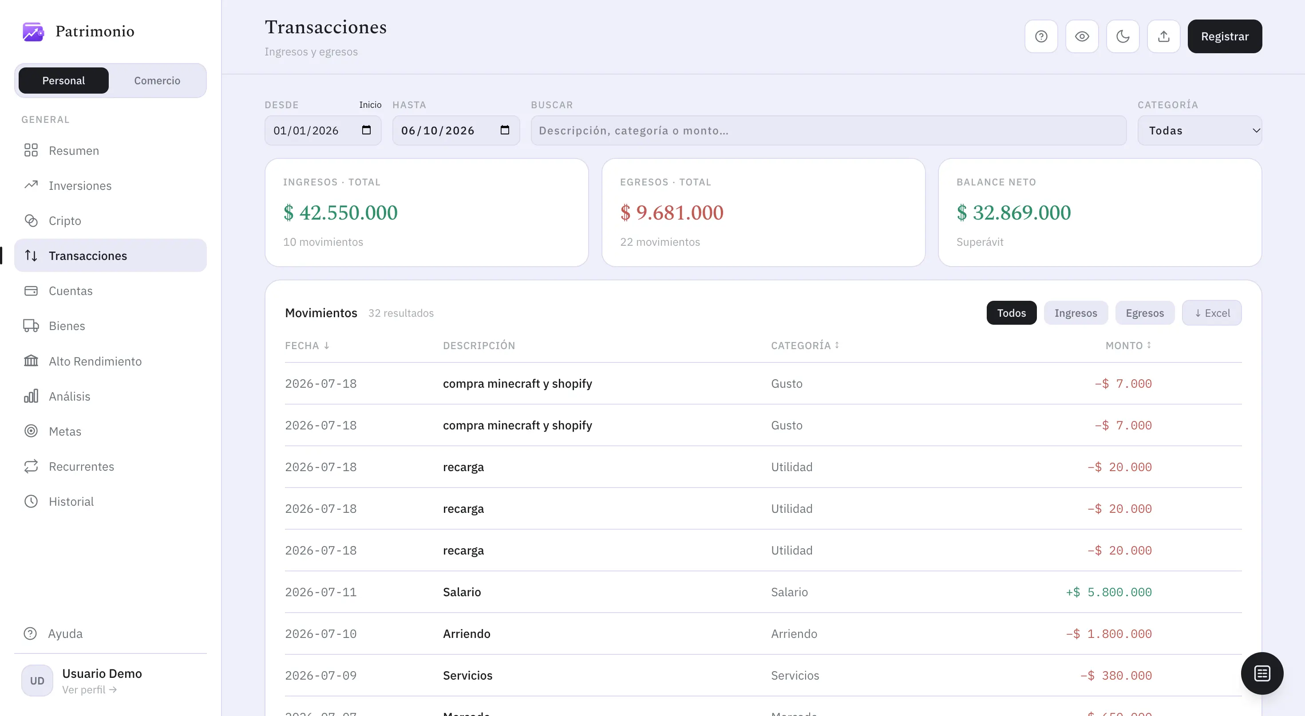This screenshot has height=716, width=1305.
Task: Expand the Categoría Todas dropdown
Action: (1199, 130)
